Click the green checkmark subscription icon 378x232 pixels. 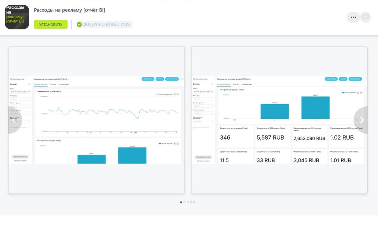click(x=79, y=24)
